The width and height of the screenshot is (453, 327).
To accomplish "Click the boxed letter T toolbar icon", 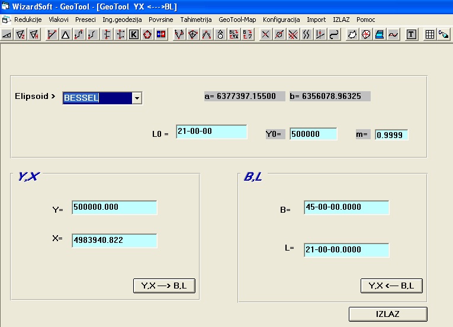I will click(x=411, y=35).
